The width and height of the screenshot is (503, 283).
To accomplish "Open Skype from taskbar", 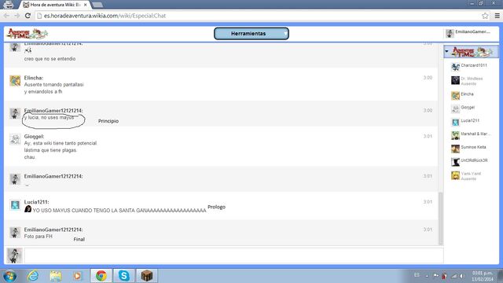I will pos(124,276).
